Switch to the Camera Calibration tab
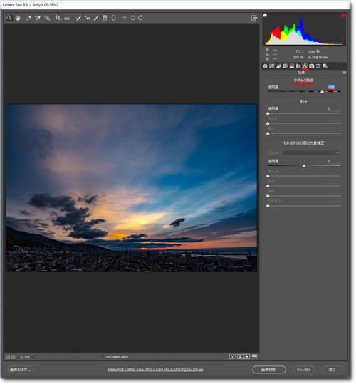The image size is (356, 384). [x=312, y=66]
